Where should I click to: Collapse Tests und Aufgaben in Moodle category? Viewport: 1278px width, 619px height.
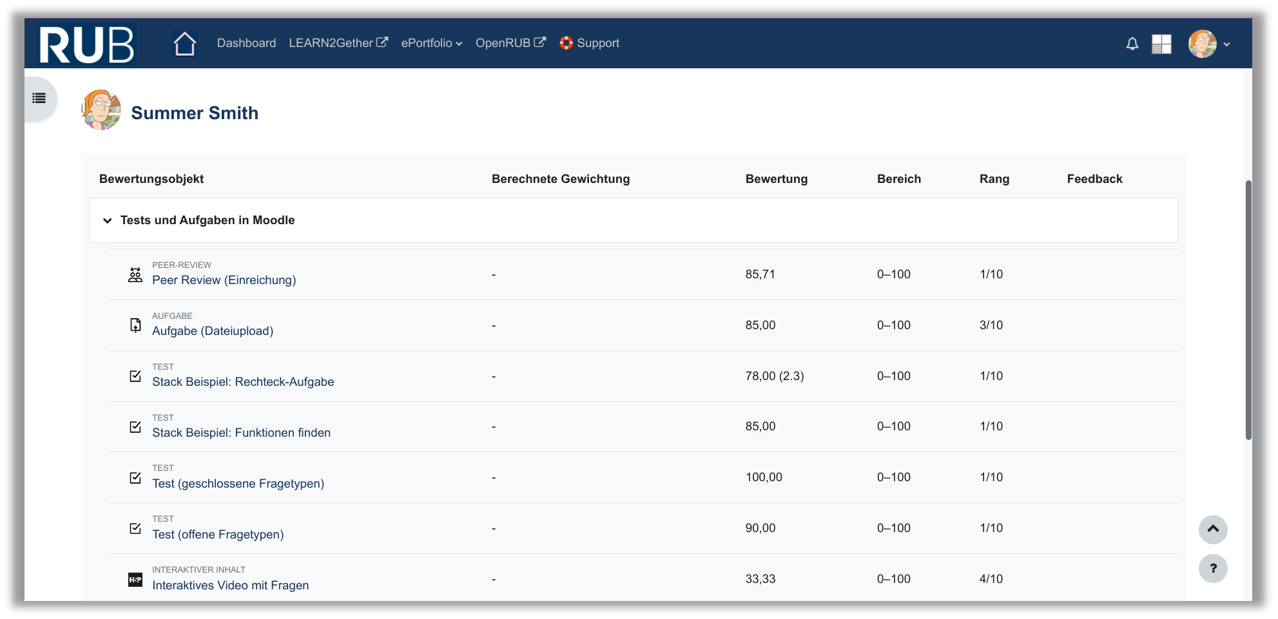click(x=108, y=220)
